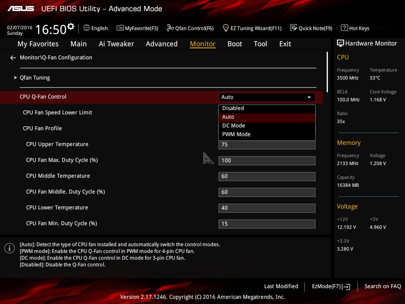This screenshot has height=304, width=405.
Task: Click Memory Frequency value 2133 MHz
Action: 347,163
